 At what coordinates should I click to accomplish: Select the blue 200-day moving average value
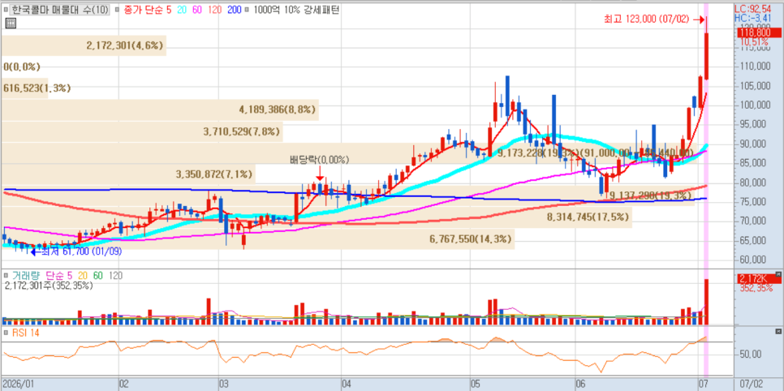234,9
